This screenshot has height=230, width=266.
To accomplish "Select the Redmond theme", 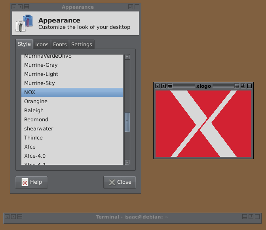I will (72, 120).
